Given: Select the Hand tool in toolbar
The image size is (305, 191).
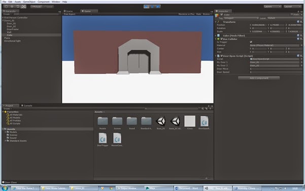Looking at the screenshot, I should tap(6, 7).
